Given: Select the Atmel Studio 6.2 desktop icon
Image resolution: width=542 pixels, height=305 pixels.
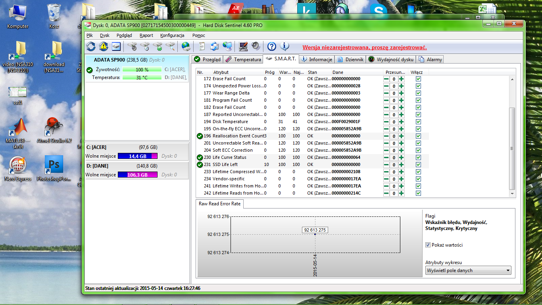Looking at the screenshot, I should pyautogui.click(x=54, y=131).
